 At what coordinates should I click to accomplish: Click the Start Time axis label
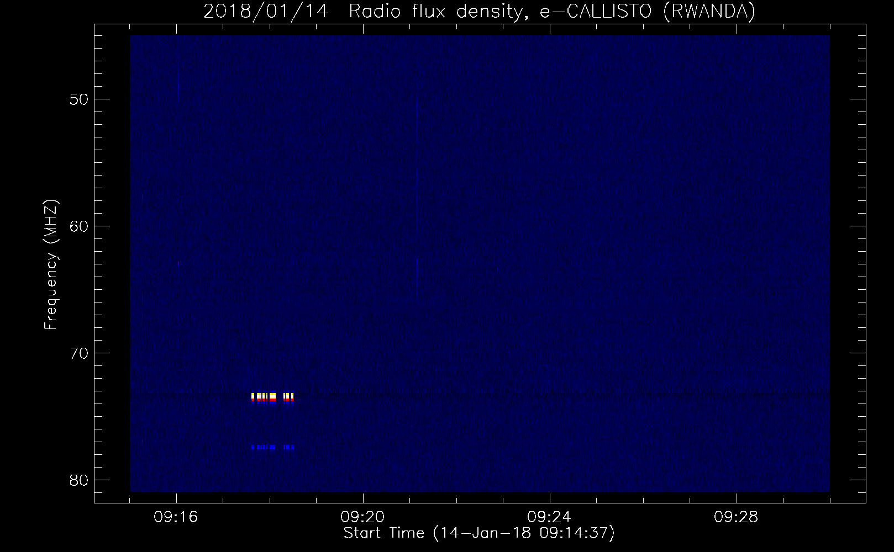coord(479,533)
